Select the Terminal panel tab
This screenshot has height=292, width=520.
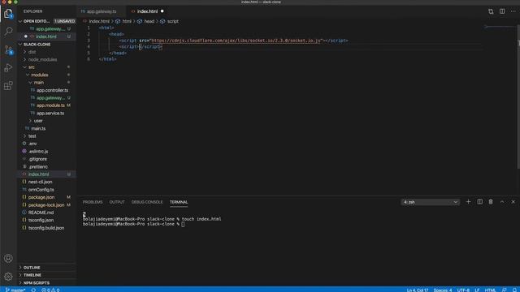(x=179, y=202)
